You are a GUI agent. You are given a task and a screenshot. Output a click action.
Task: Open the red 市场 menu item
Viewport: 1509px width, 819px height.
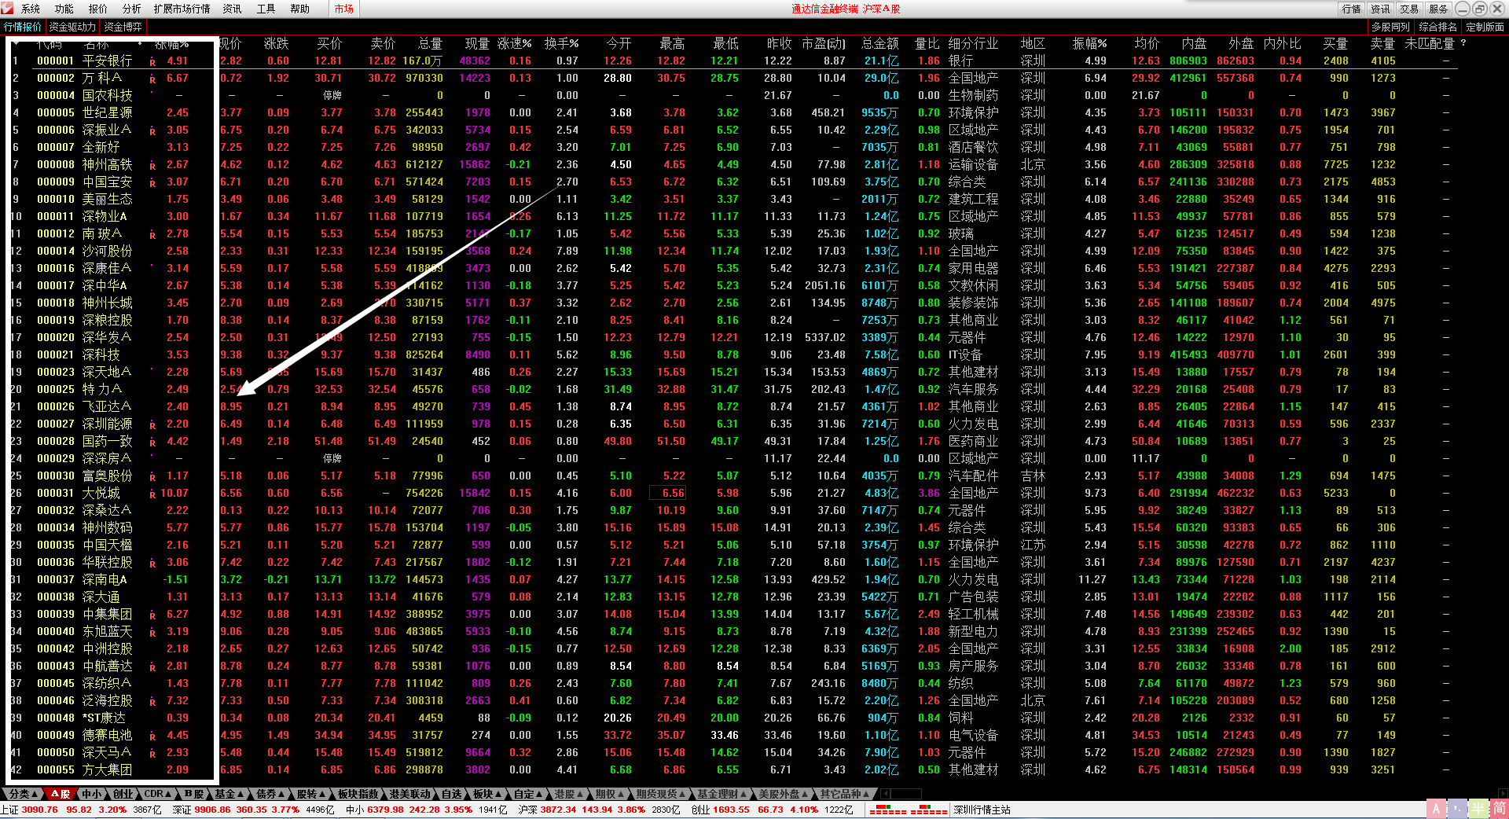(x=343, y=9)
